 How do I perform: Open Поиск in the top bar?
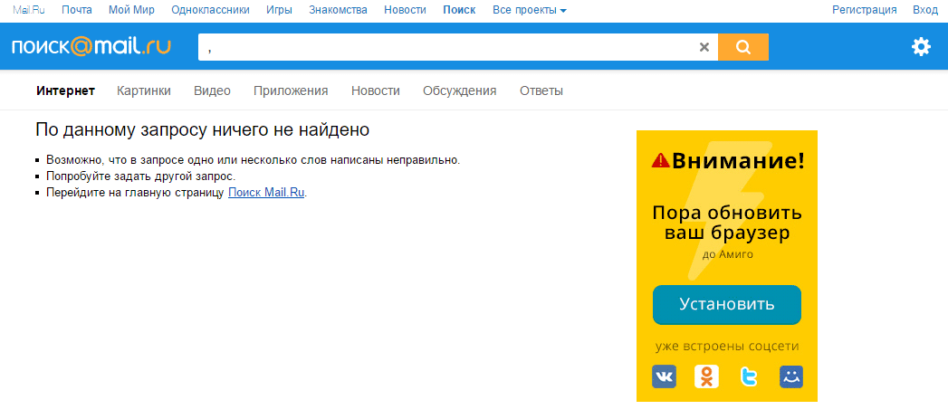pyautogui.click(x=459, y=10)
